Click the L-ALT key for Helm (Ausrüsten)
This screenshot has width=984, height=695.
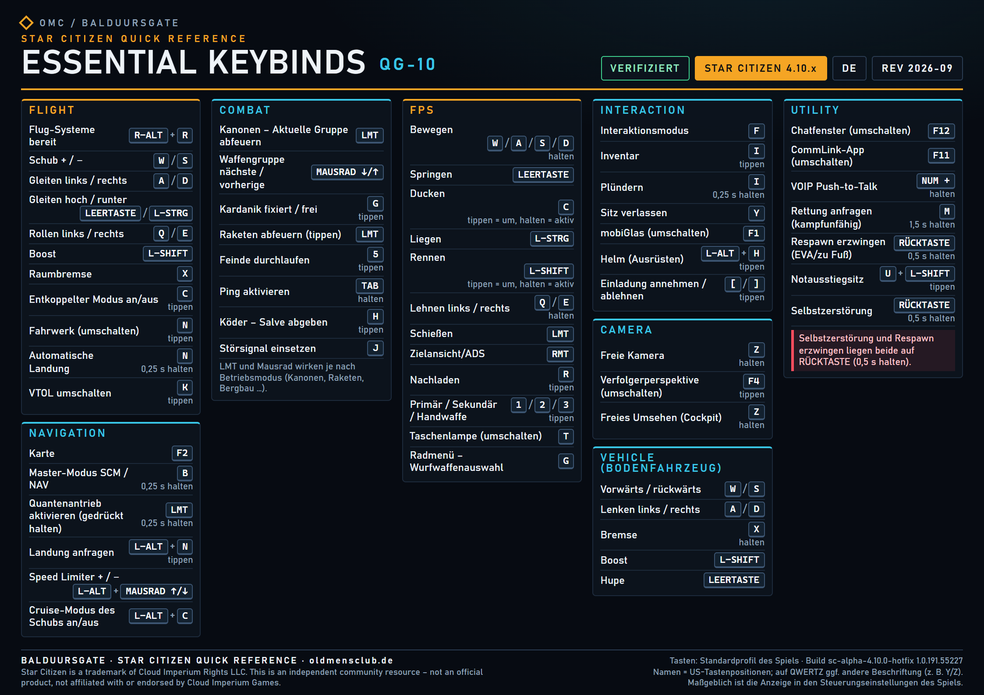click(x=720, y=253)
